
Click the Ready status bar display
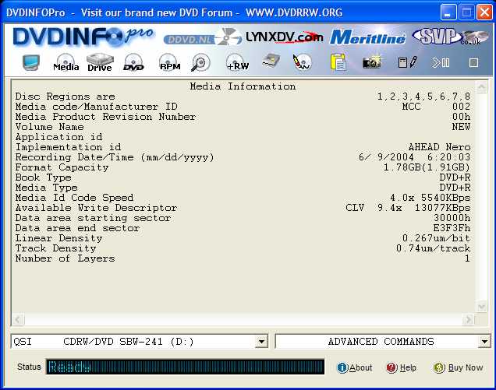[186, 367]
